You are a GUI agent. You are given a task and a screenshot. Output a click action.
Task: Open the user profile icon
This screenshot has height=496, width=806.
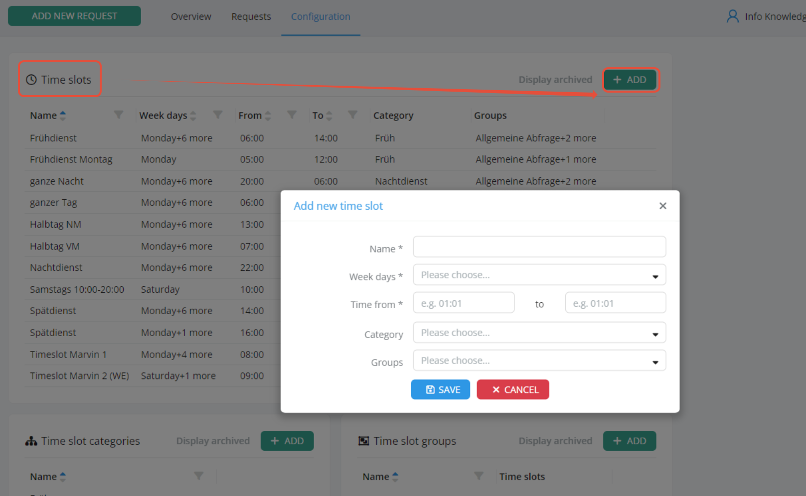pyautogui.click(x=732, y=16)
